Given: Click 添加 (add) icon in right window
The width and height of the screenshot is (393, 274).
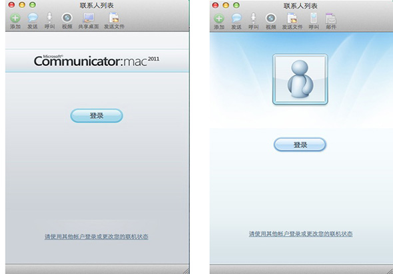Looking at the screenshot, I should click(x=218, y=21).
